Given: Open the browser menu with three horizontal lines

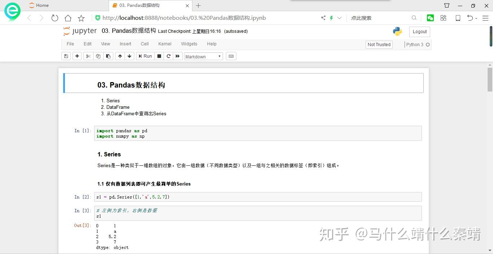Looking at the screenshot, I should [485, 18].
